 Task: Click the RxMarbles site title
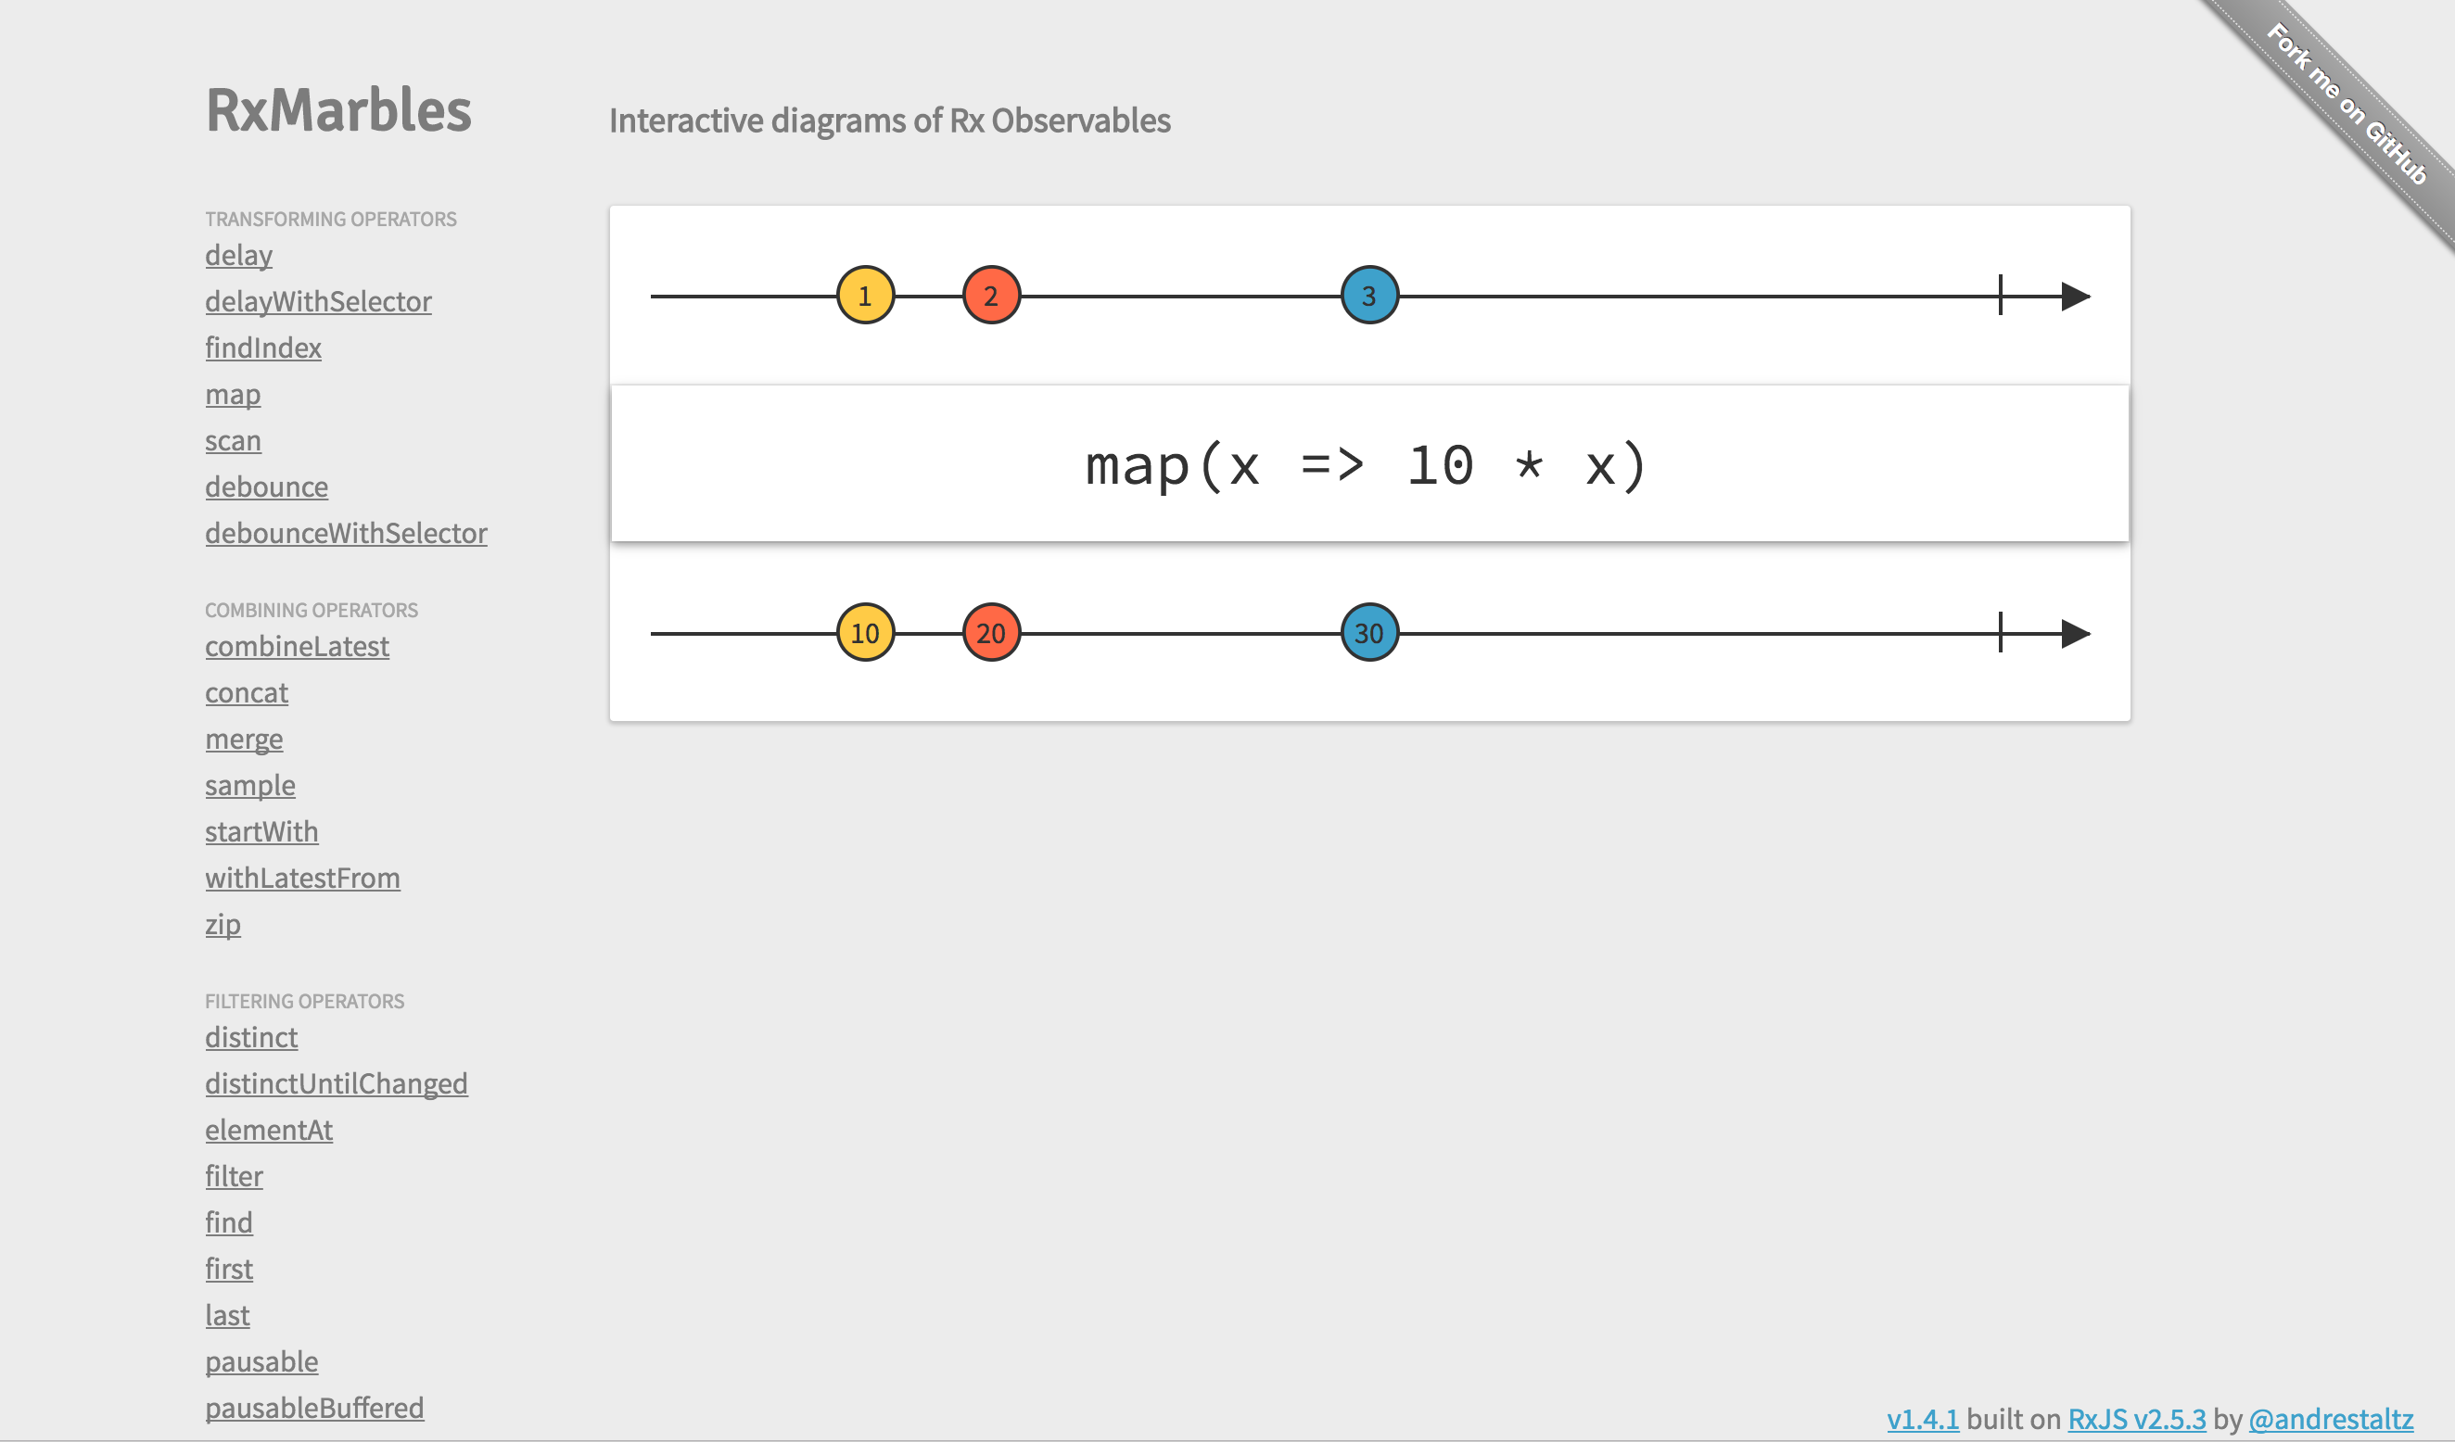338,109
